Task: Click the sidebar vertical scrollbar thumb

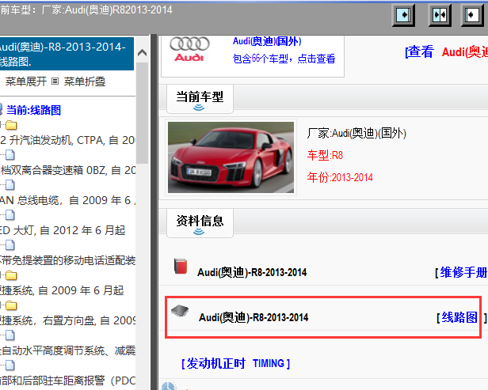Action: (x=143, y=112)
